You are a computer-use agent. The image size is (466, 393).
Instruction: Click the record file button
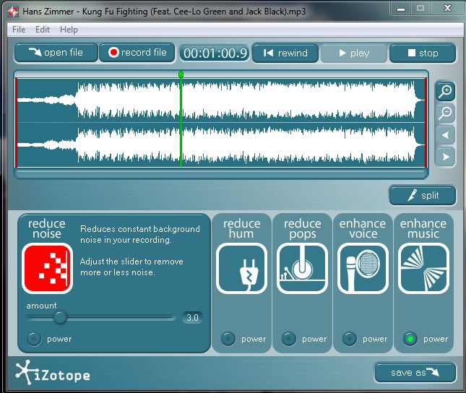(137, 53)
